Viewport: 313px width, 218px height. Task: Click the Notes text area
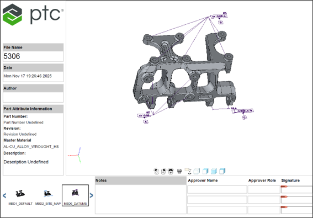point(141,199)
